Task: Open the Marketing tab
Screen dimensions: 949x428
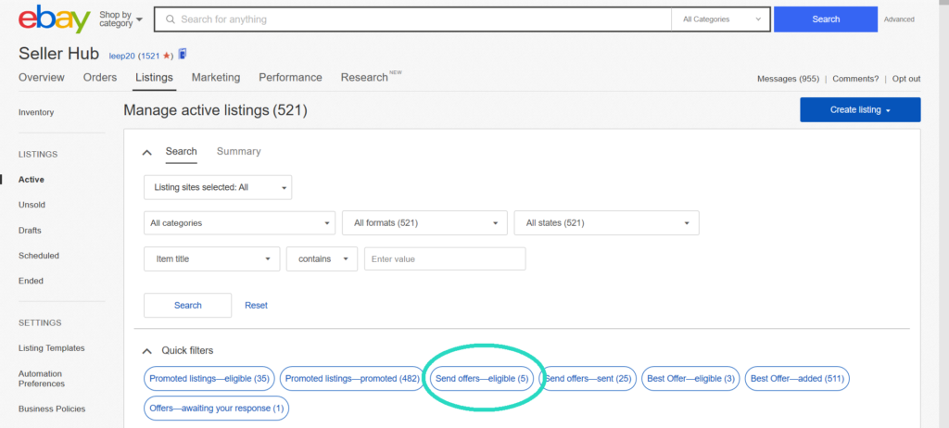Action: click(x=216, y=78)
